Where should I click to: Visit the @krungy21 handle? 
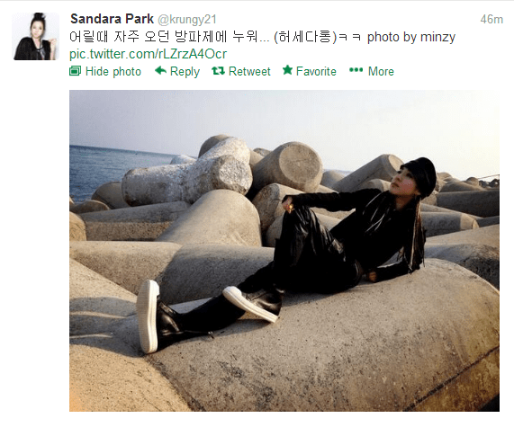187,20
